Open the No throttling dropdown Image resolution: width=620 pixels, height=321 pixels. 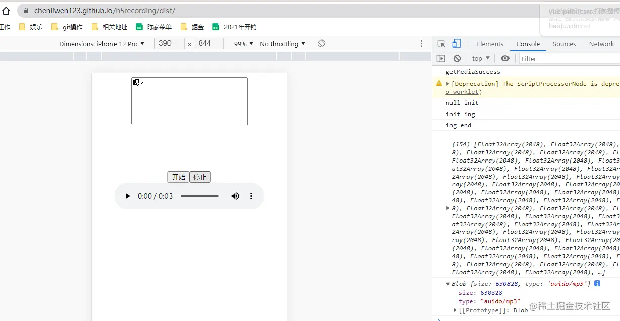[283, 44]
